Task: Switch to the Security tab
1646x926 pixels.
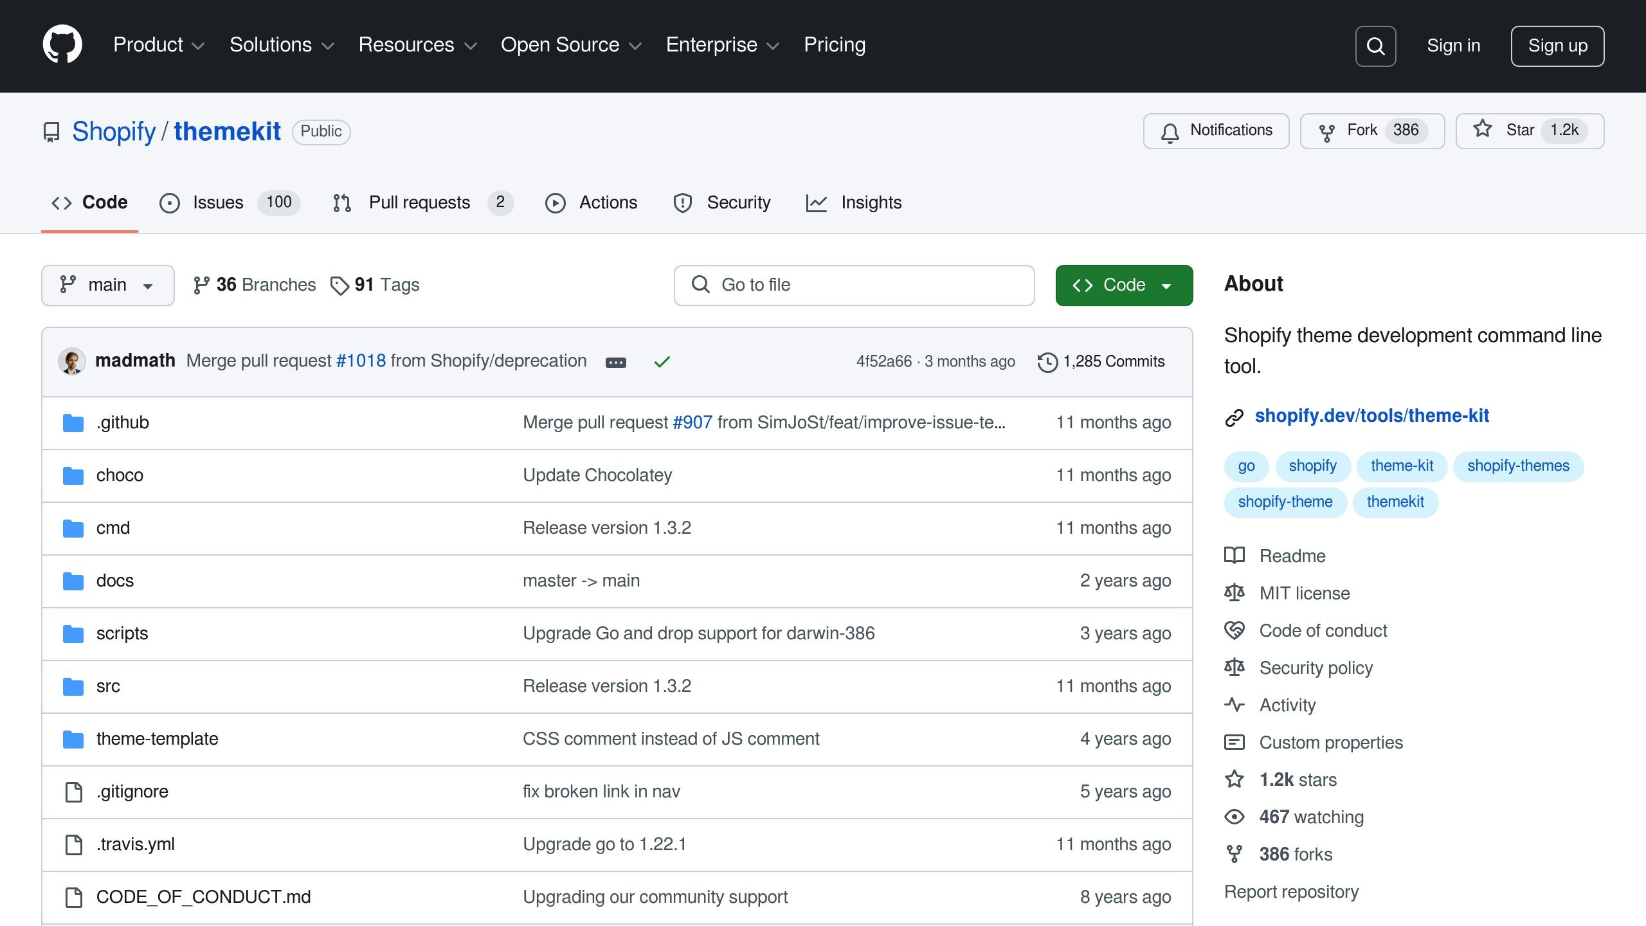Action: pos(721,203)
